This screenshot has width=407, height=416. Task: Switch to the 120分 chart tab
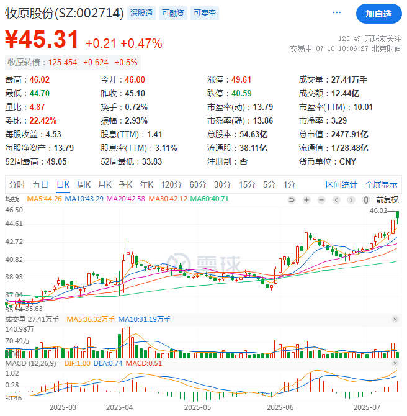click(x=171, y=184)
